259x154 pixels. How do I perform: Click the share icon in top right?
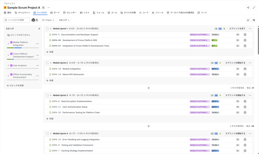[x=248, y=8]
